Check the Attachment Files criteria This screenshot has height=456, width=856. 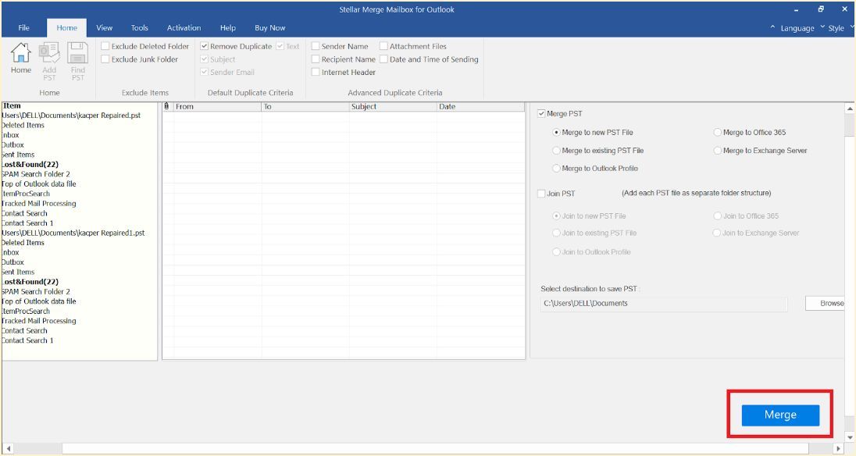coord(383,46)
